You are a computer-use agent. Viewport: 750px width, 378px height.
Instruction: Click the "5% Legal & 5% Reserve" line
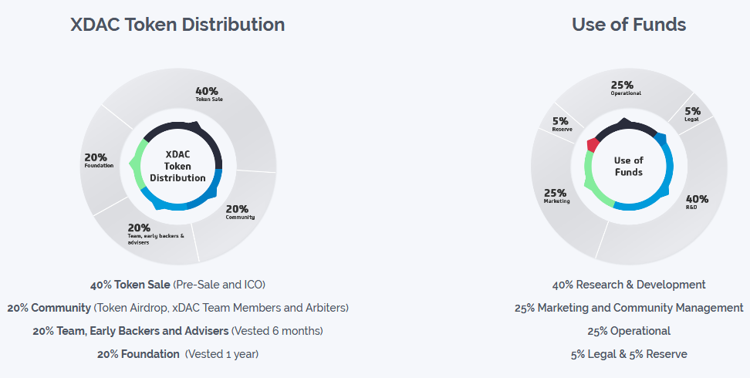coord(629,354)
